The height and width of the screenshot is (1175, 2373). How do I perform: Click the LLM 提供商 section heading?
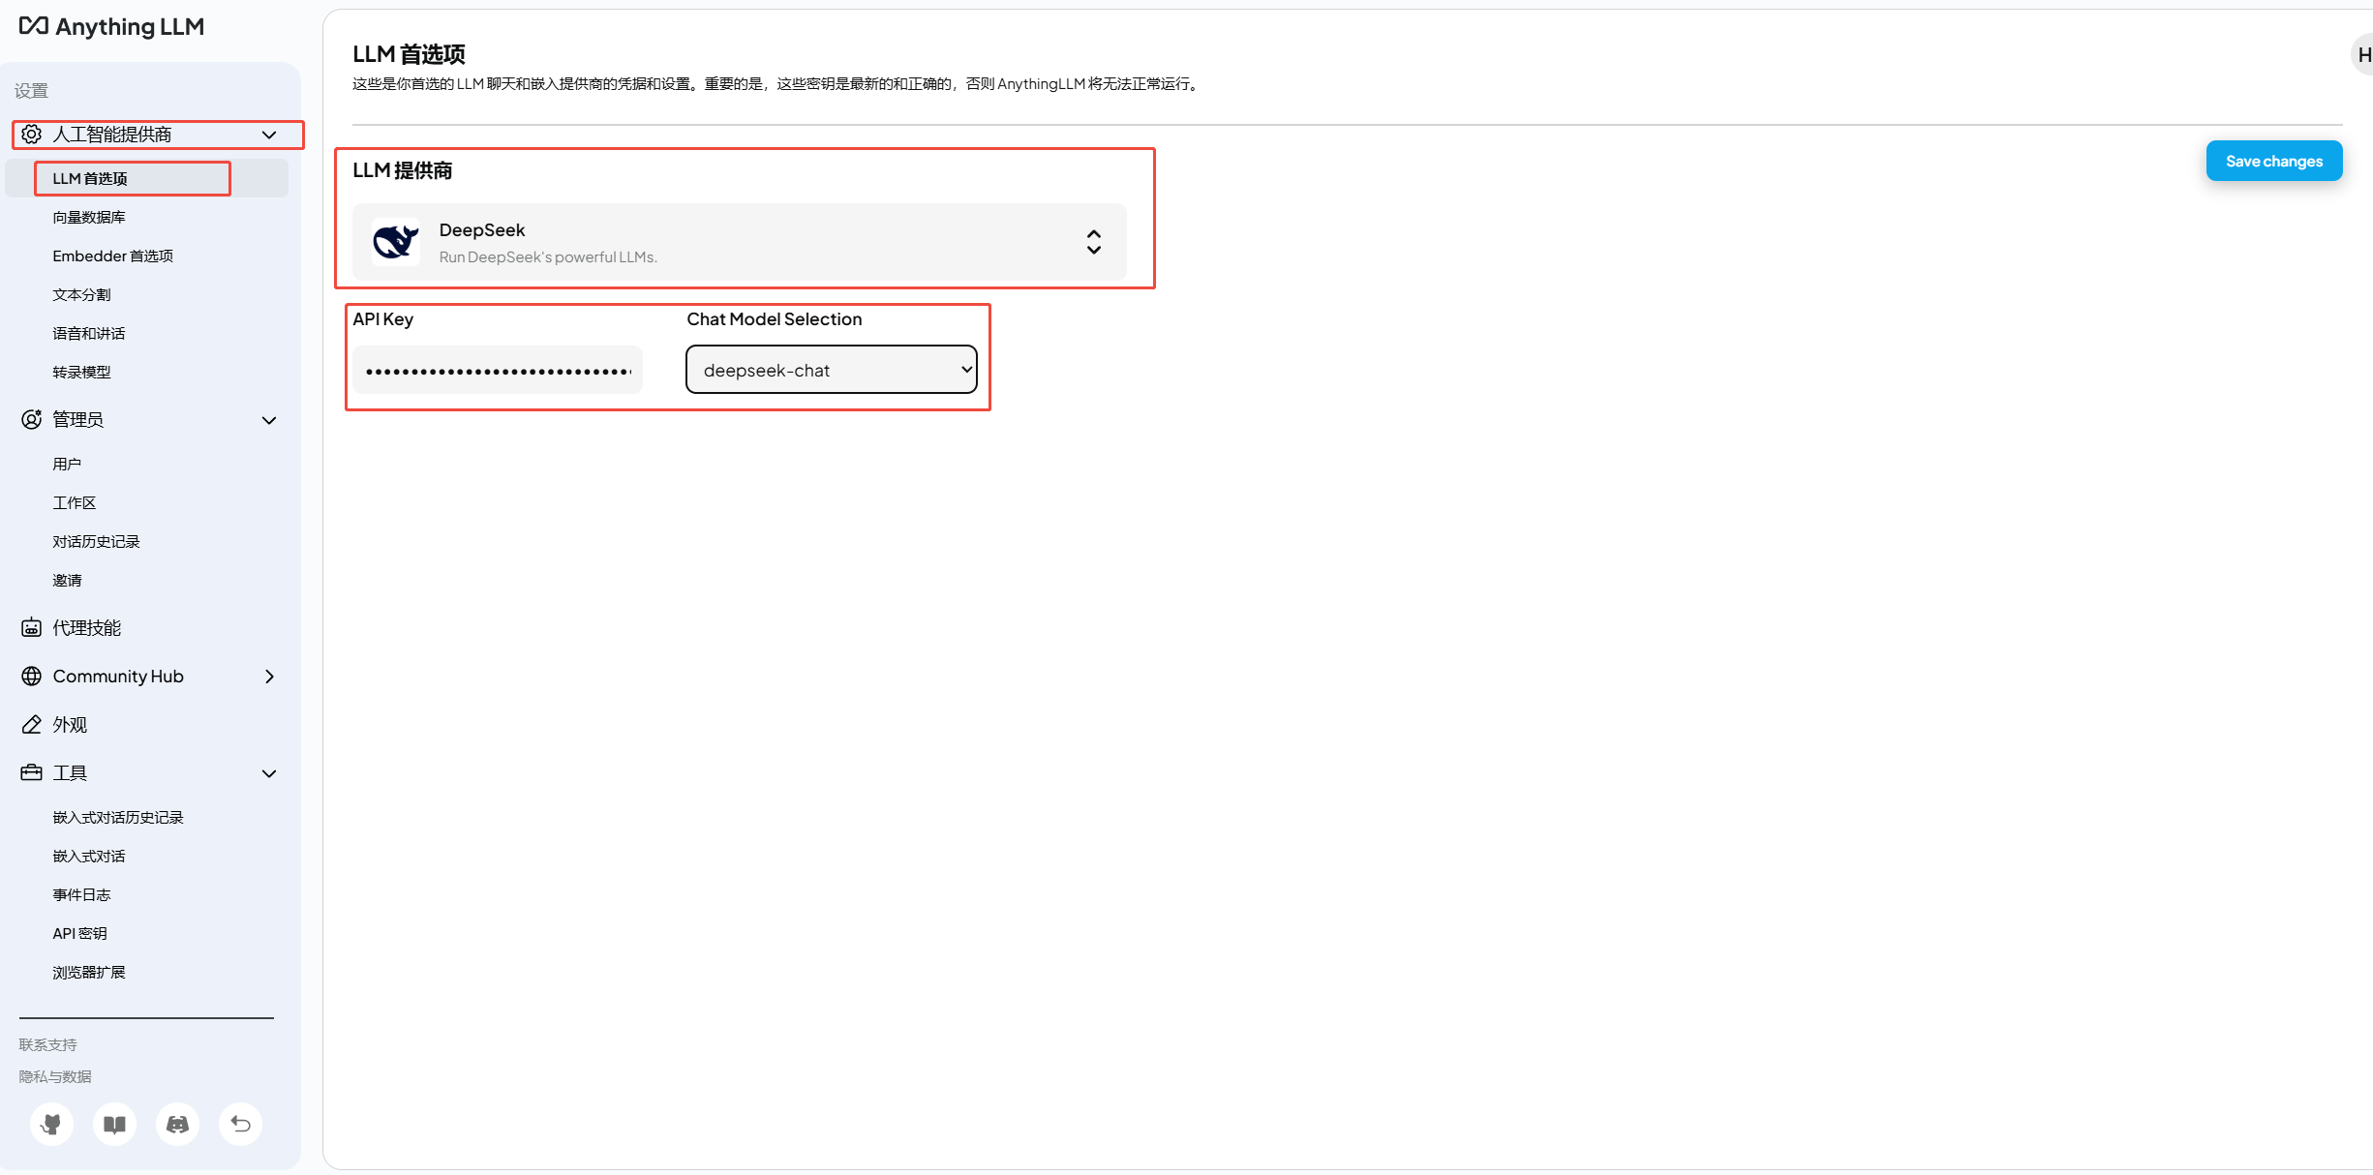click(403, 170)
